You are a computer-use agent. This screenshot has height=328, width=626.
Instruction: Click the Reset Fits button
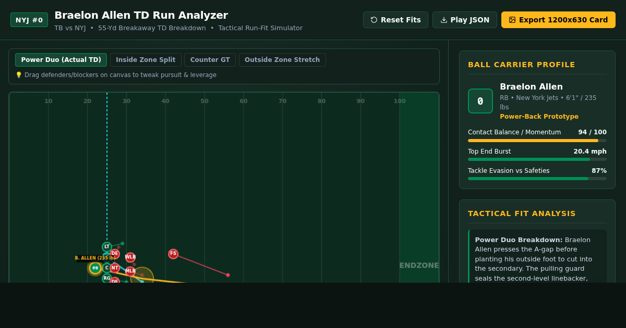[395, 20]
